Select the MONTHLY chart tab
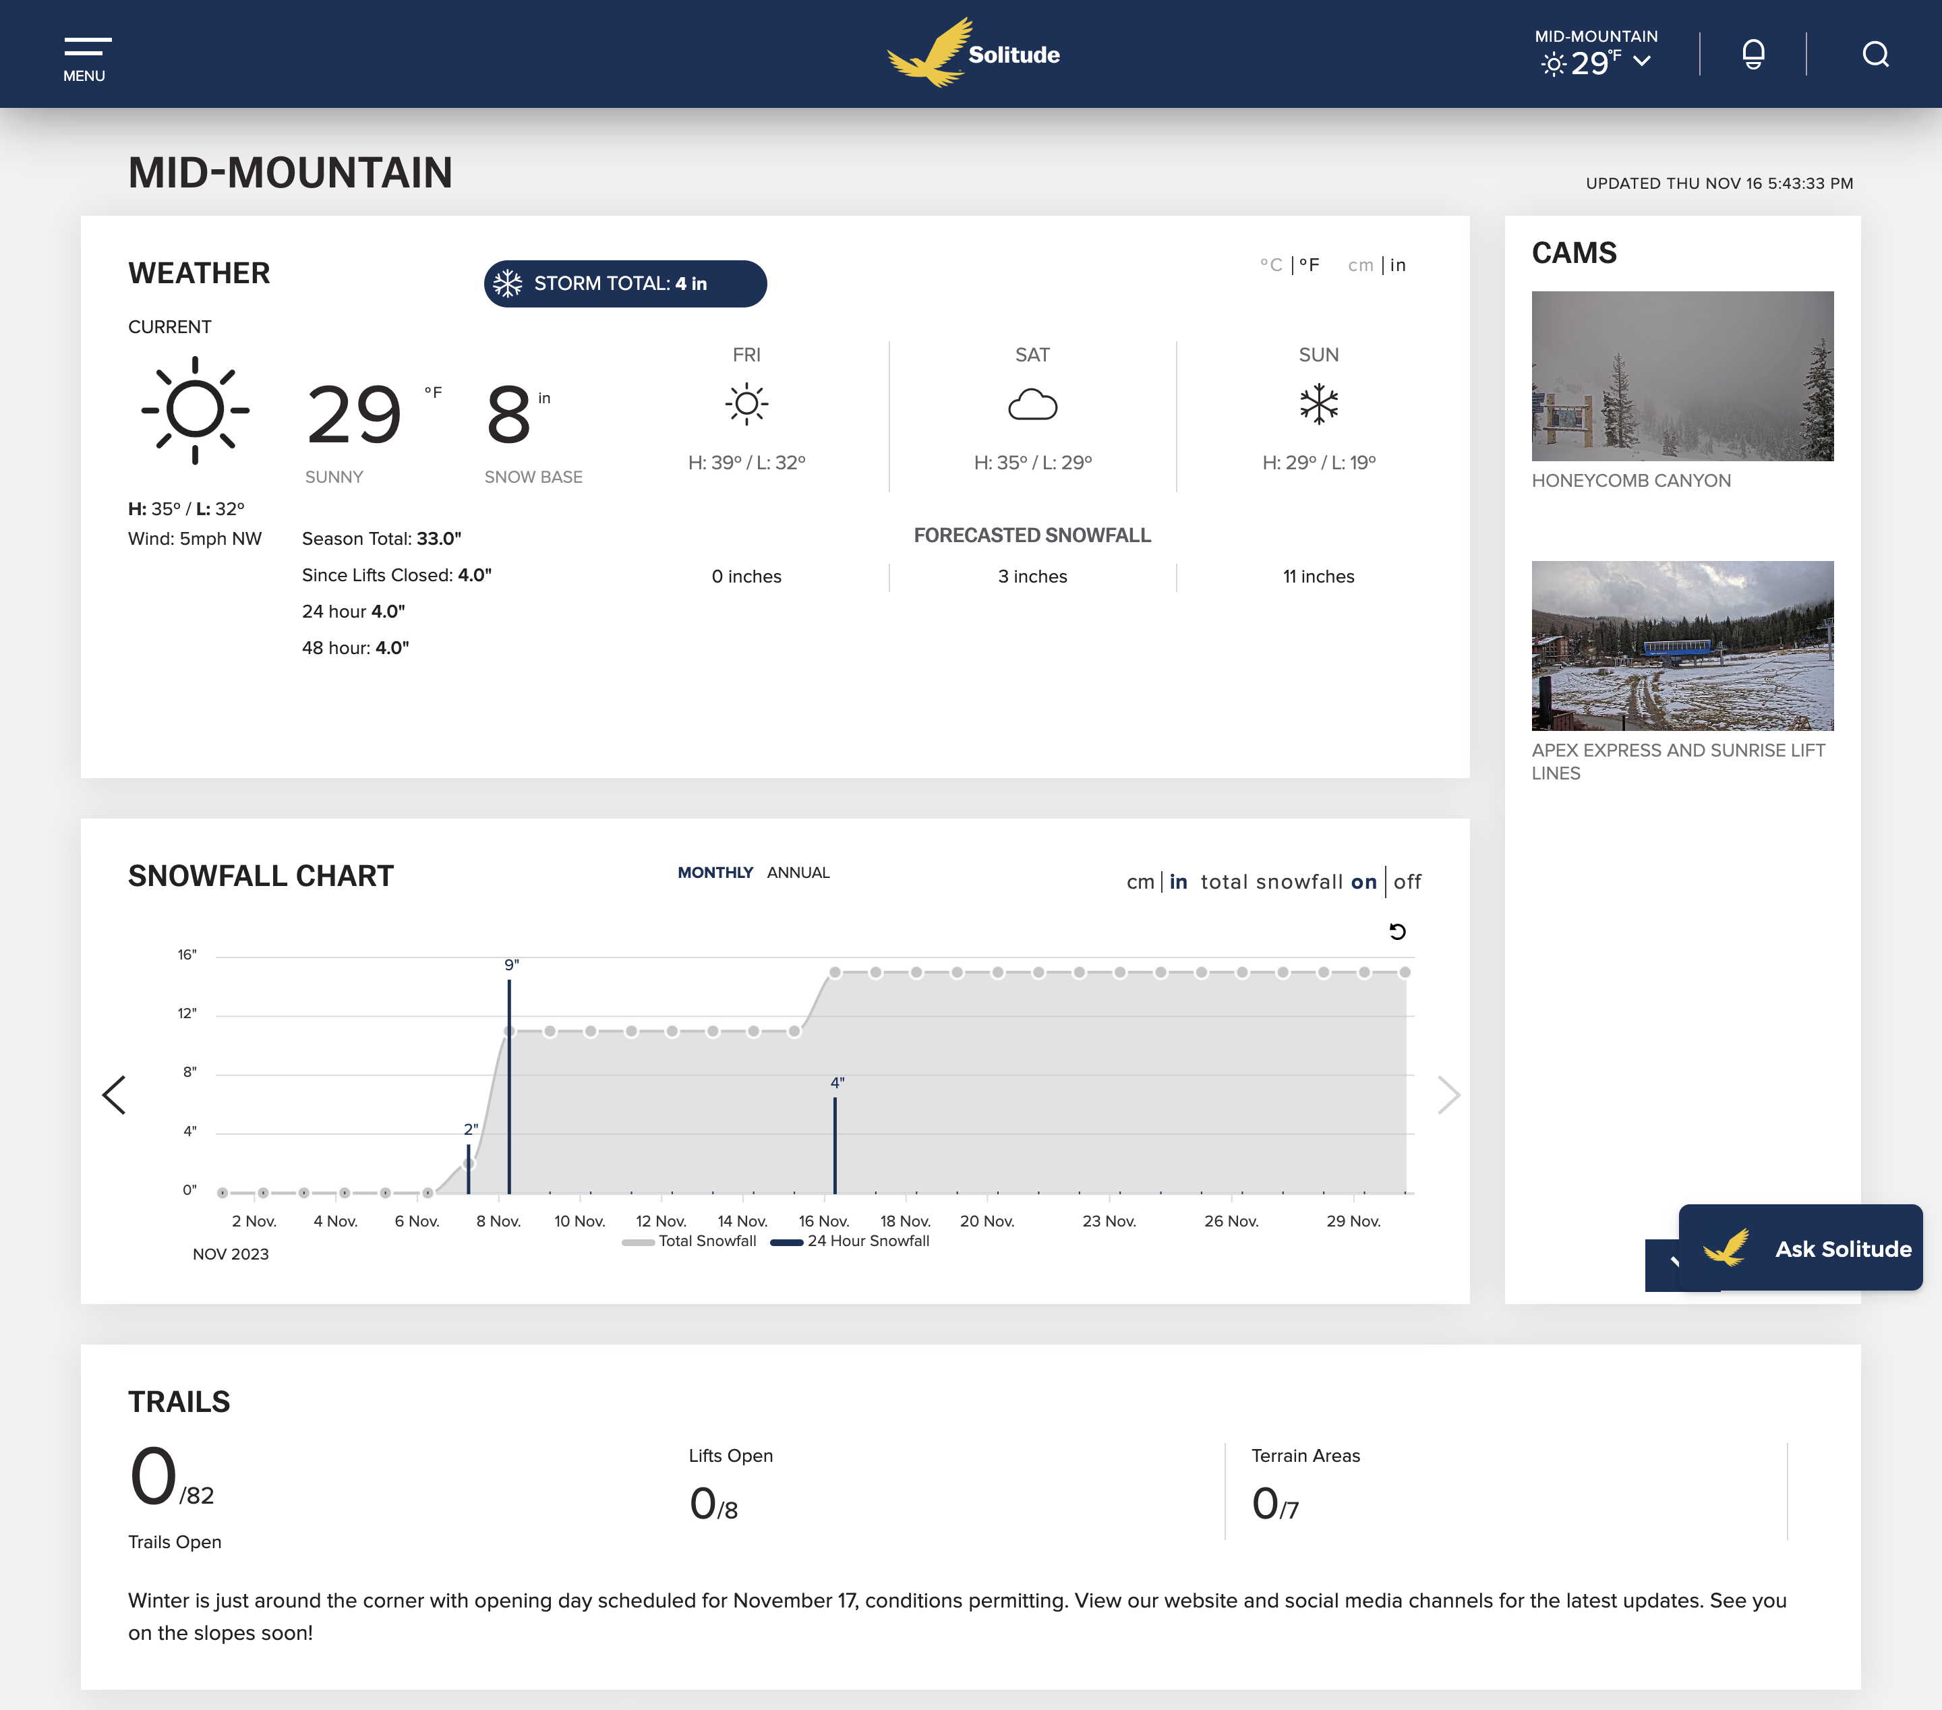1942x1710 pixels. [x=715, y=872]
